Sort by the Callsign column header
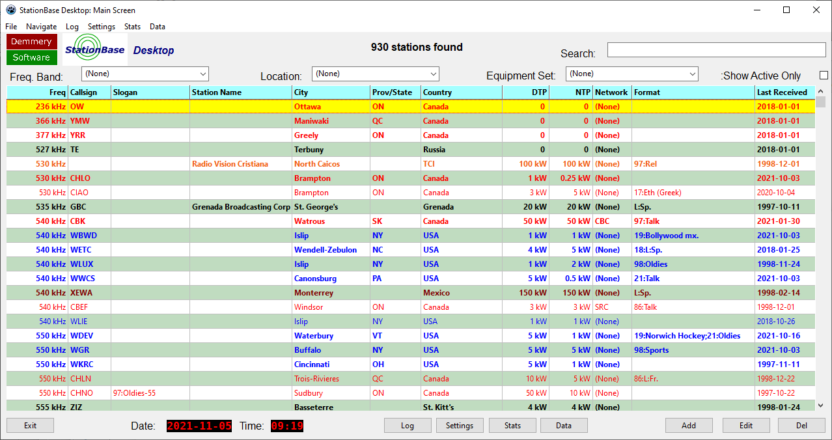The image size is (832, 440). pos(89,92)
